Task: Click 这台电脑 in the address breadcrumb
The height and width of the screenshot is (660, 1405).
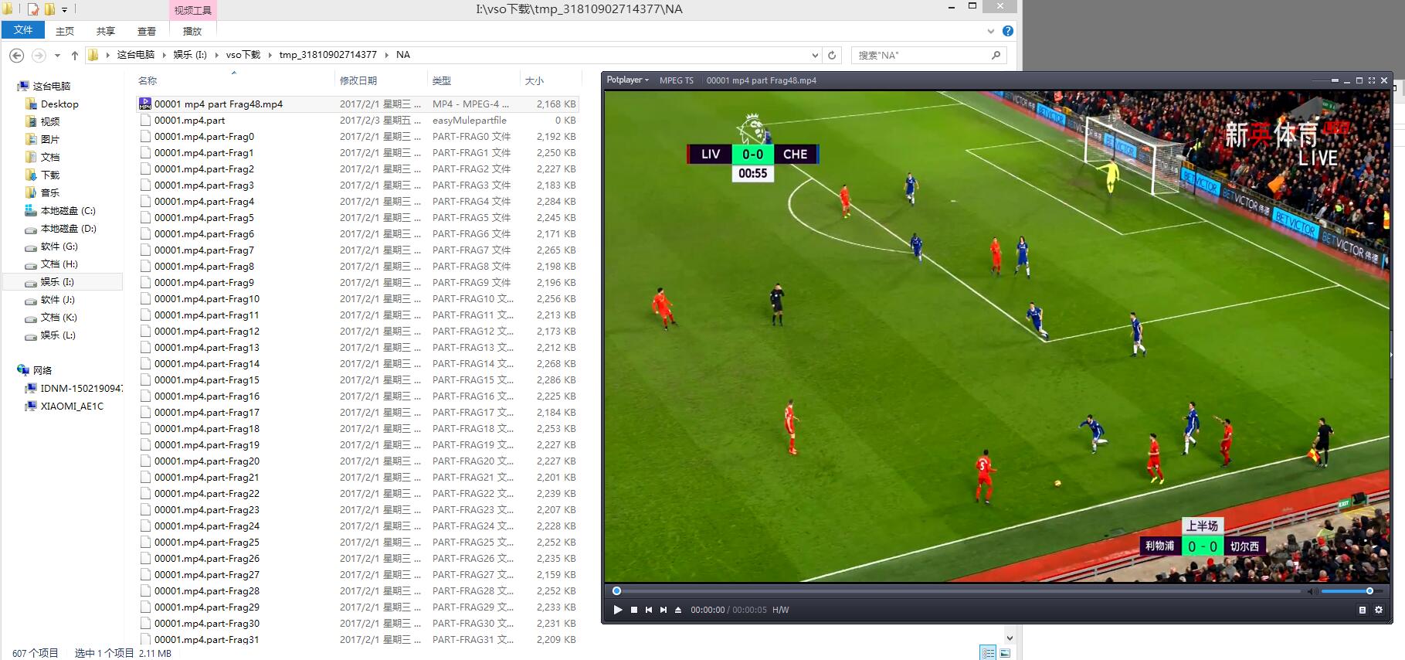Action: (136, 55)
